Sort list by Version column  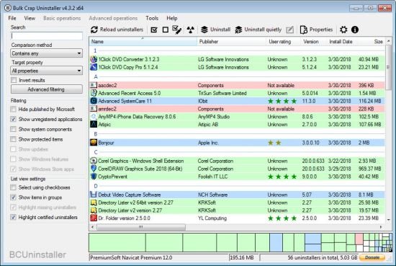click(313, 42)
